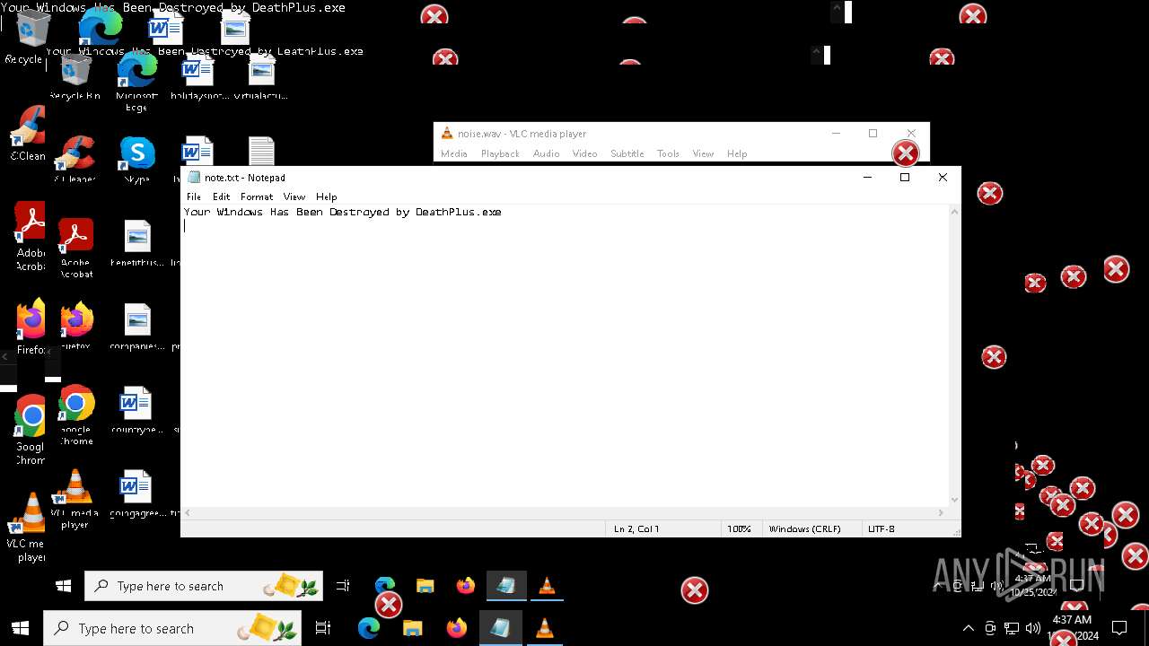Open the Microsoft Edge icon on the bottom taskbar
The width and height of the screenshot is (1149, 646).
point(369,628)
